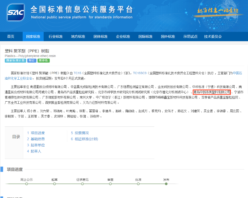This screenshot has width=248, height=198.
Task: Select the filled 发布 node on the progress timeline
Action: click(166, 183)
